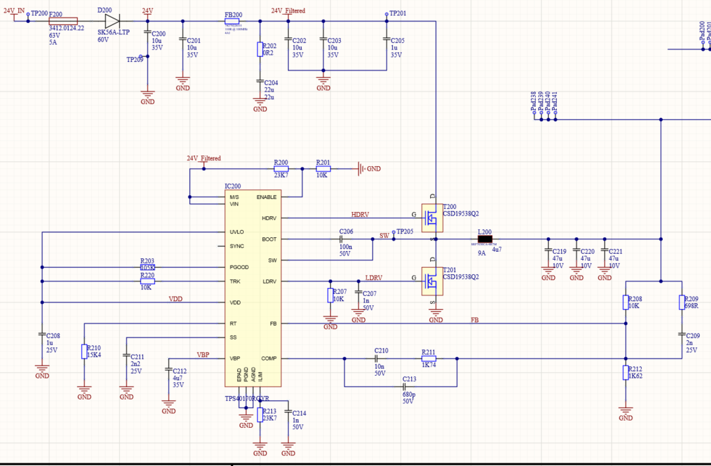Click the R211 resistor symbol
The width and height of the screenshot is (711, 466).
429,359
